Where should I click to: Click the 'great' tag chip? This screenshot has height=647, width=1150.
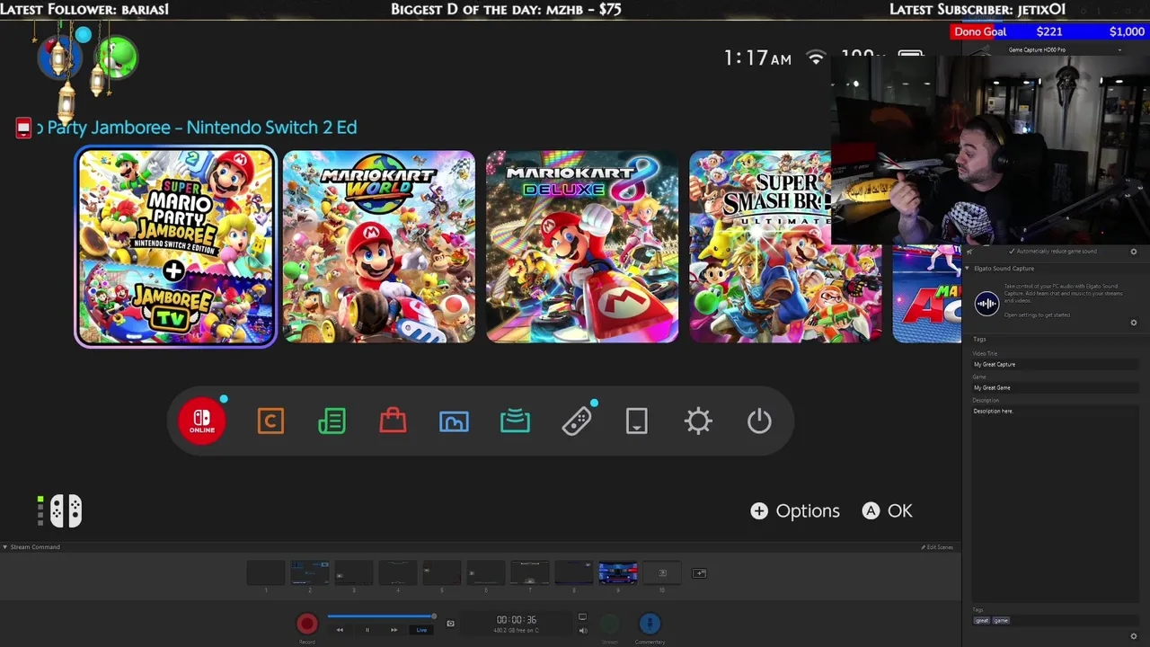[981, 621]
